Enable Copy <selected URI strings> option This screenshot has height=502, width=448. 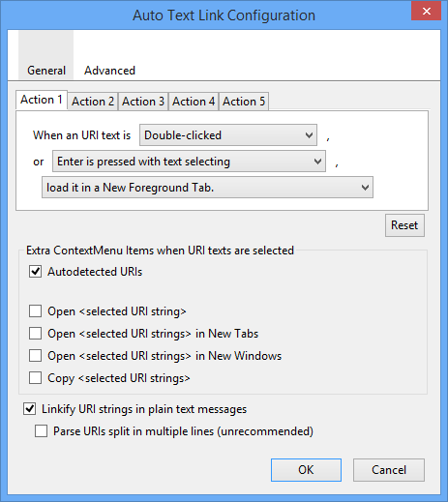35,378
